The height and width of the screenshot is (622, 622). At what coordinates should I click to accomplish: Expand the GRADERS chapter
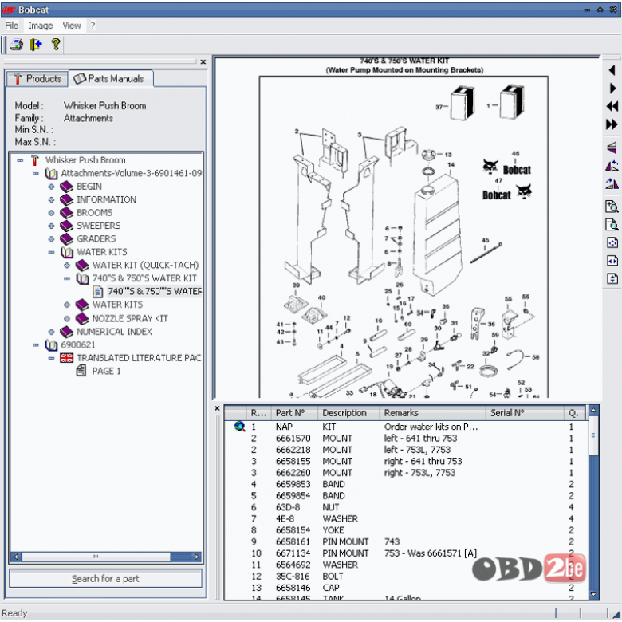point(51,239)
